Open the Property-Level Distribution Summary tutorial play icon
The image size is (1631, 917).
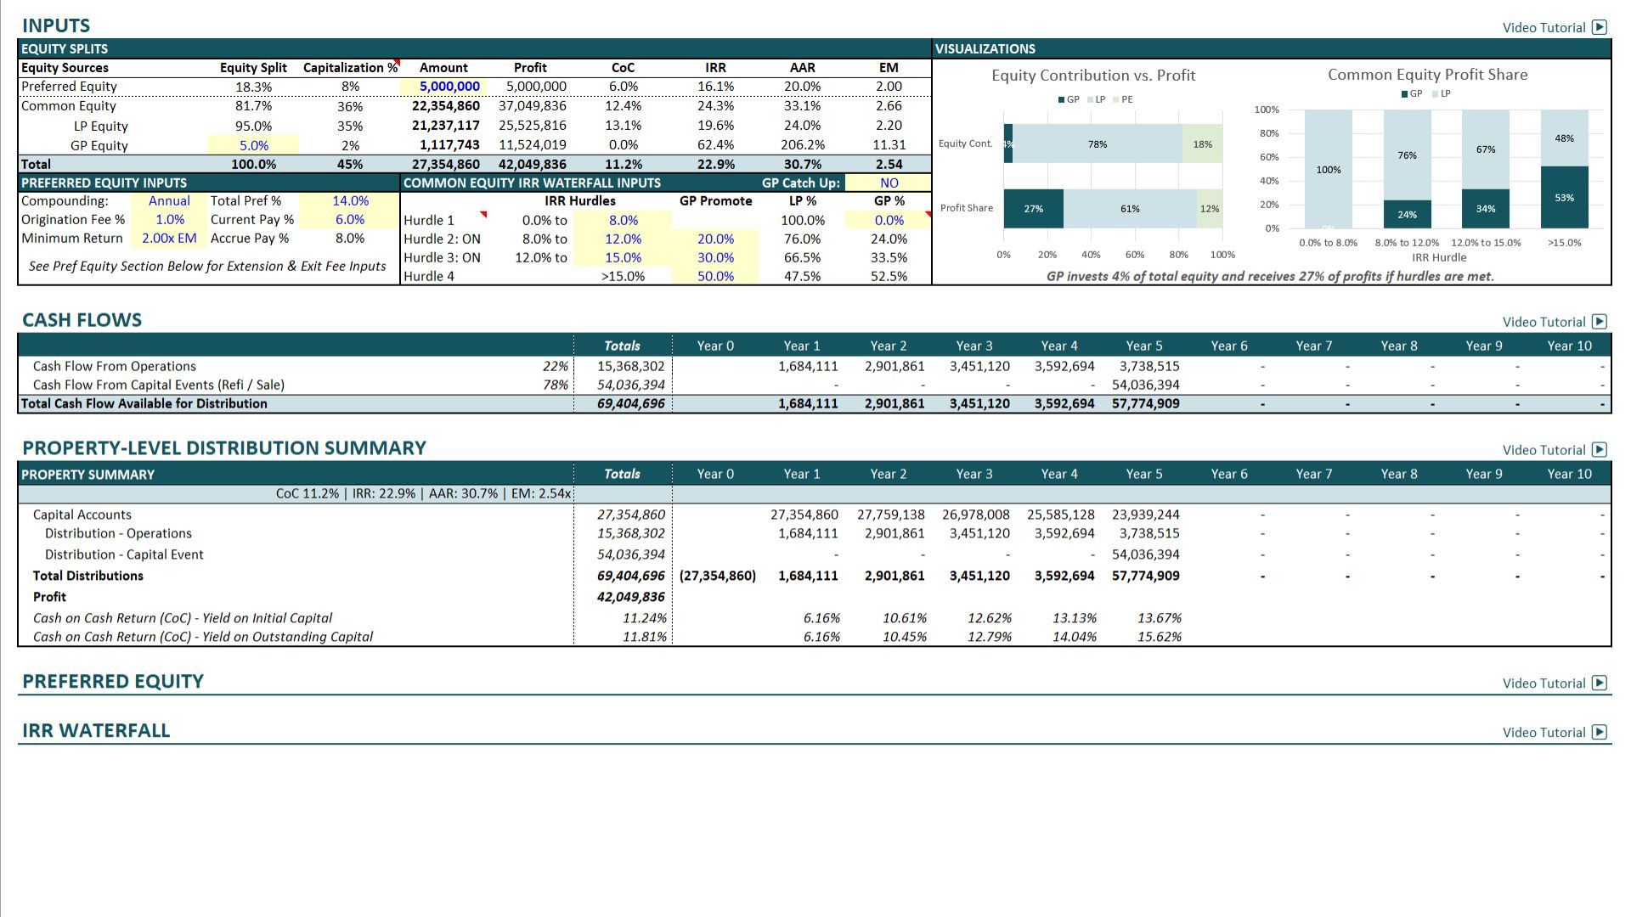coord(1600,450)
